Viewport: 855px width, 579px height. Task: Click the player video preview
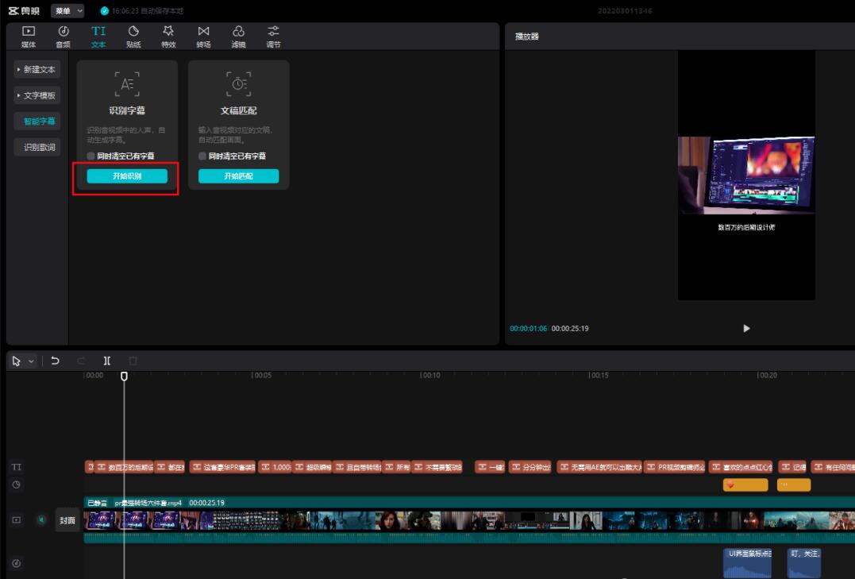click(x=746, y=176)
